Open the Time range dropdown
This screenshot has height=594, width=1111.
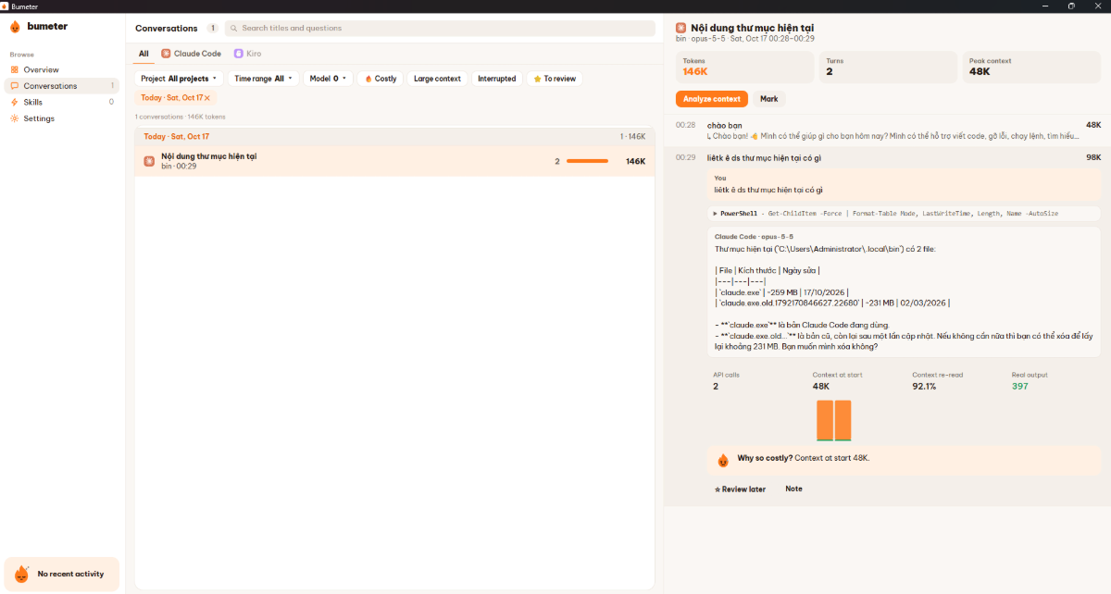tap(264, 79)
